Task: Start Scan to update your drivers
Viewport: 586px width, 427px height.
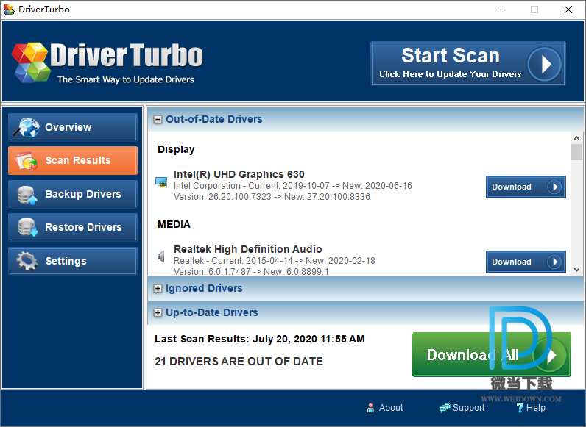Action: [x=468, y=63]
